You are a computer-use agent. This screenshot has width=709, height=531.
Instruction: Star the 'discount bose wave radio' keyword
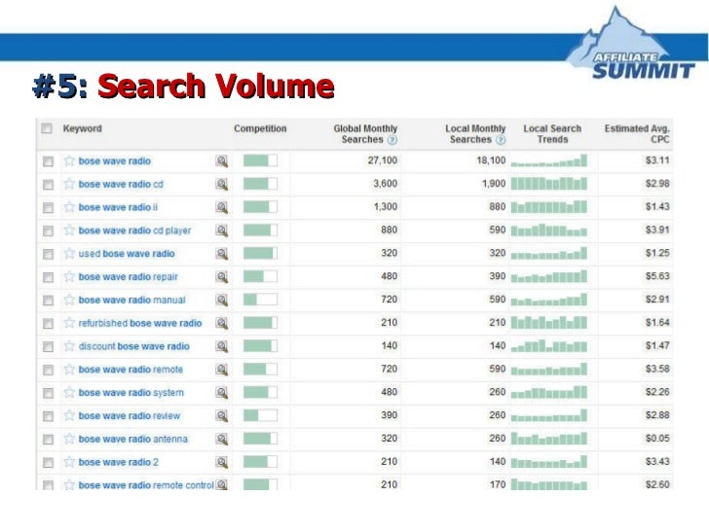point(69,346)
